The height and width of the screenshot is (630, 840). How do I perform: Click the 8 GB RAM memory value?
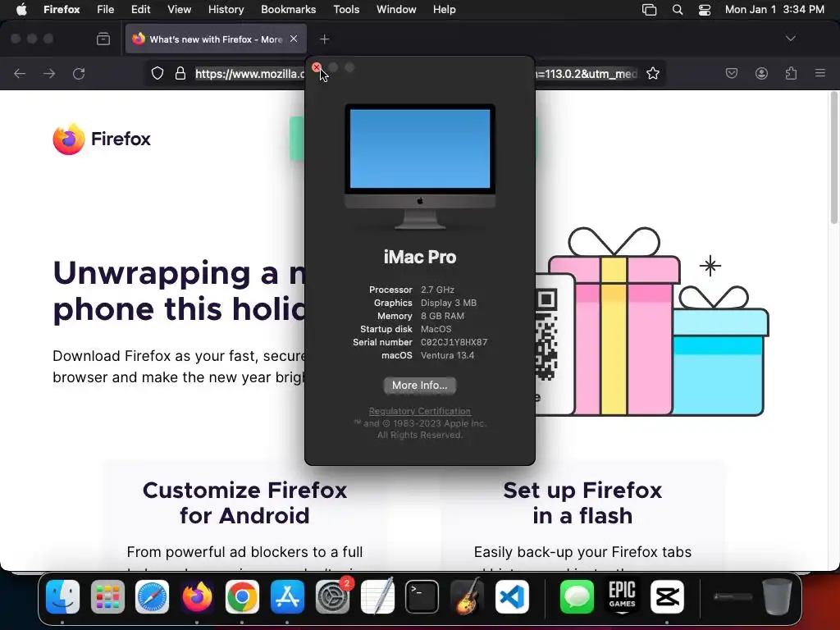point(442,316)
